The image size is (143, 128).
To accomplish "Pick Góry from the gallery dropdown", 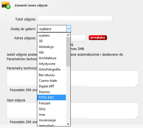I will click(x=51, y=109).
